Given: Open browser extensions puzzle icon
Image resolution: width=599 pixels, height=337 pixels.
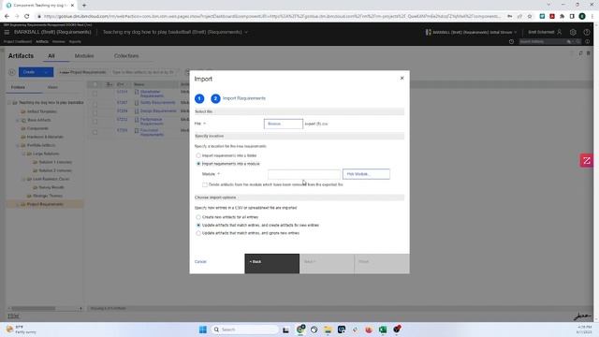Looking at the screenshot, I should 562,16.
